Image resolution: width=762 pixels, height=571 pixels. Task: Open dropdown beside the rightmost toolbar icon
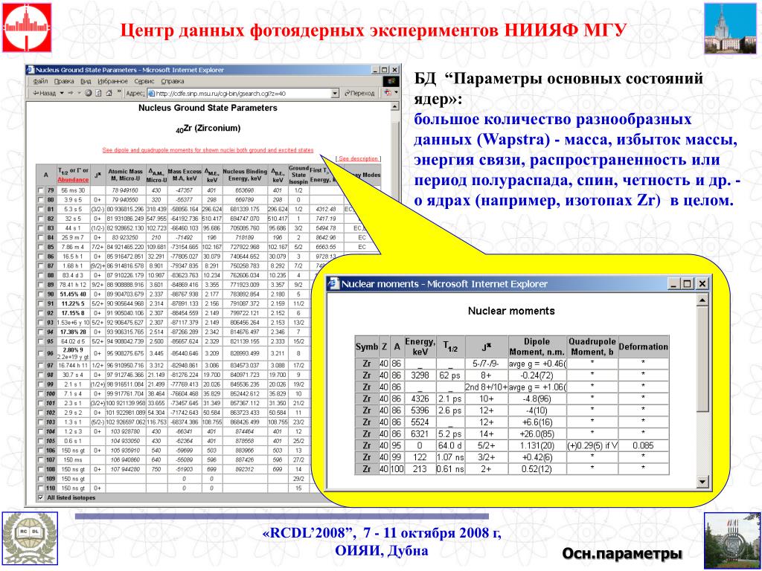pos(397,92)
